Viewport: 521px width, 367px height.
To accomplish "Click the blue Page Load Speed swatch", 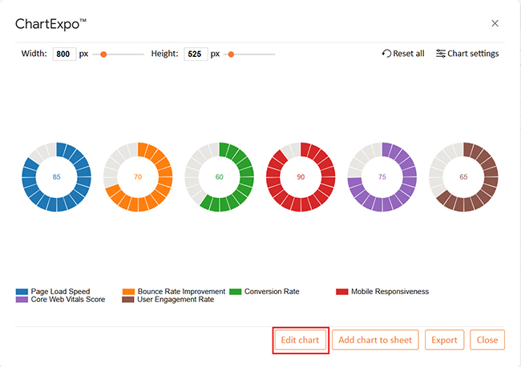I will (22, 292).
